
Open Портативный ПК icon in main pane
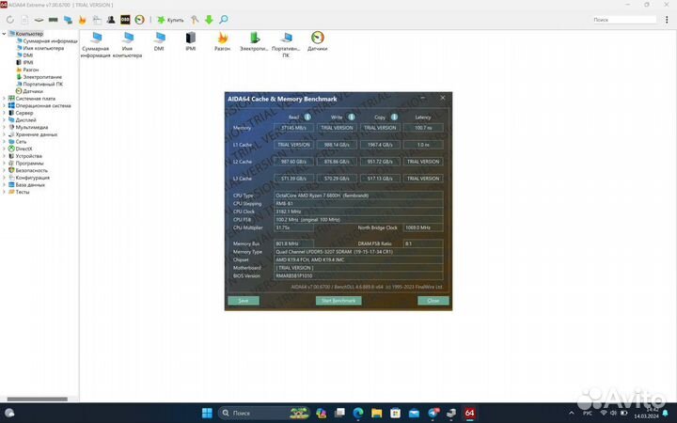click(286, 44)
